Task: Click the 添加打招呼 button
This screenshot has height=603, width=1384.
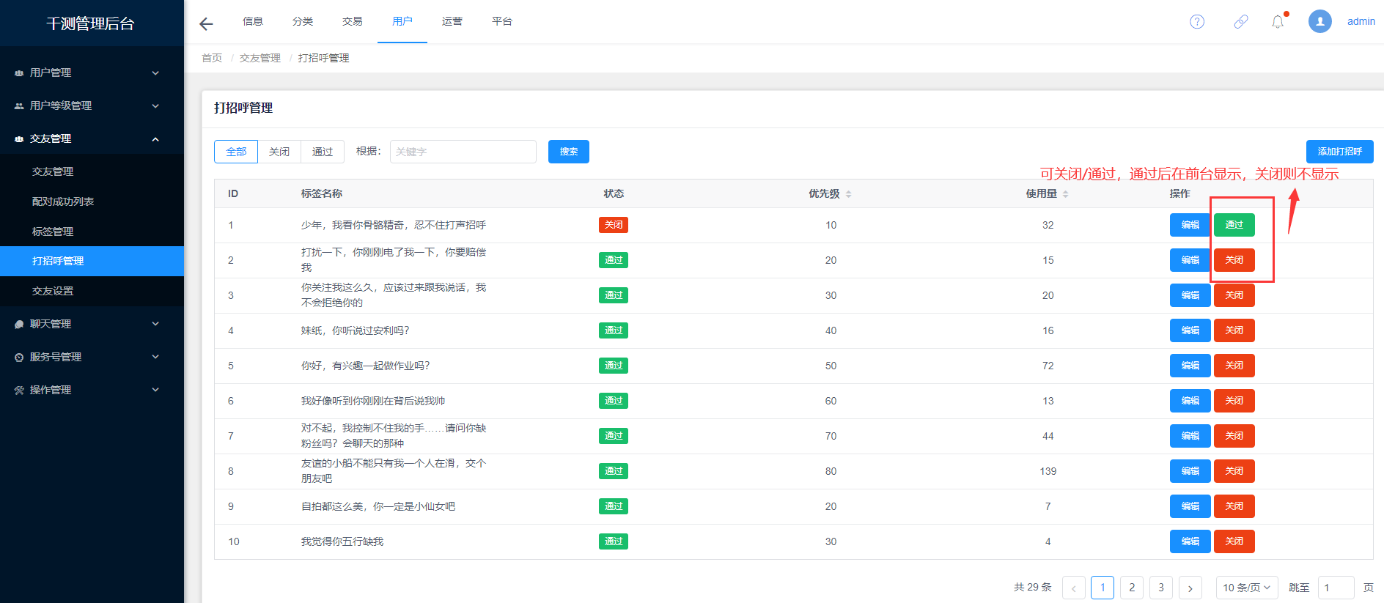Action: (x=1340, y=152)
